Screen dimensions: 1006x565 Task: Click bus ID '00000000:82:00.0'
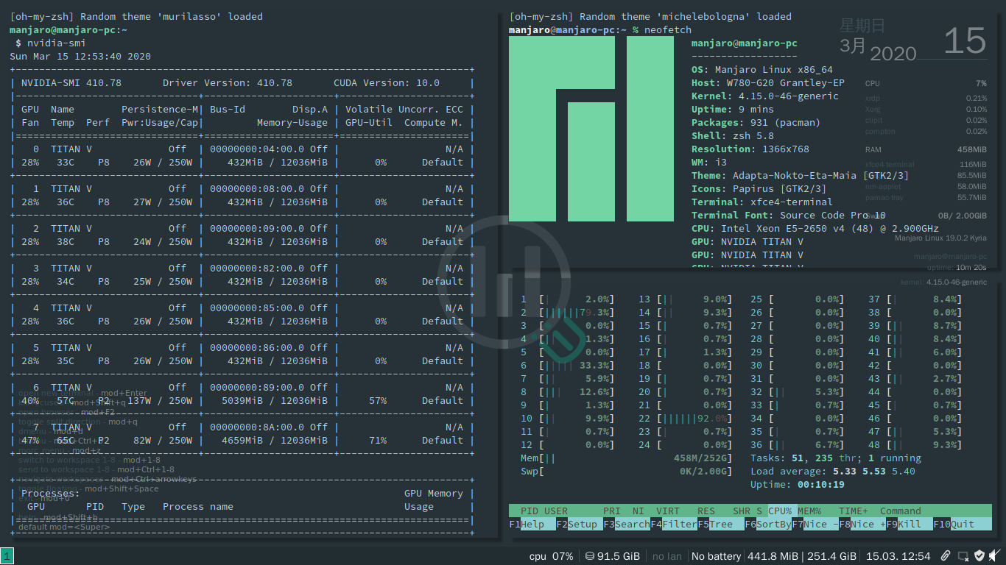(257, 269)
